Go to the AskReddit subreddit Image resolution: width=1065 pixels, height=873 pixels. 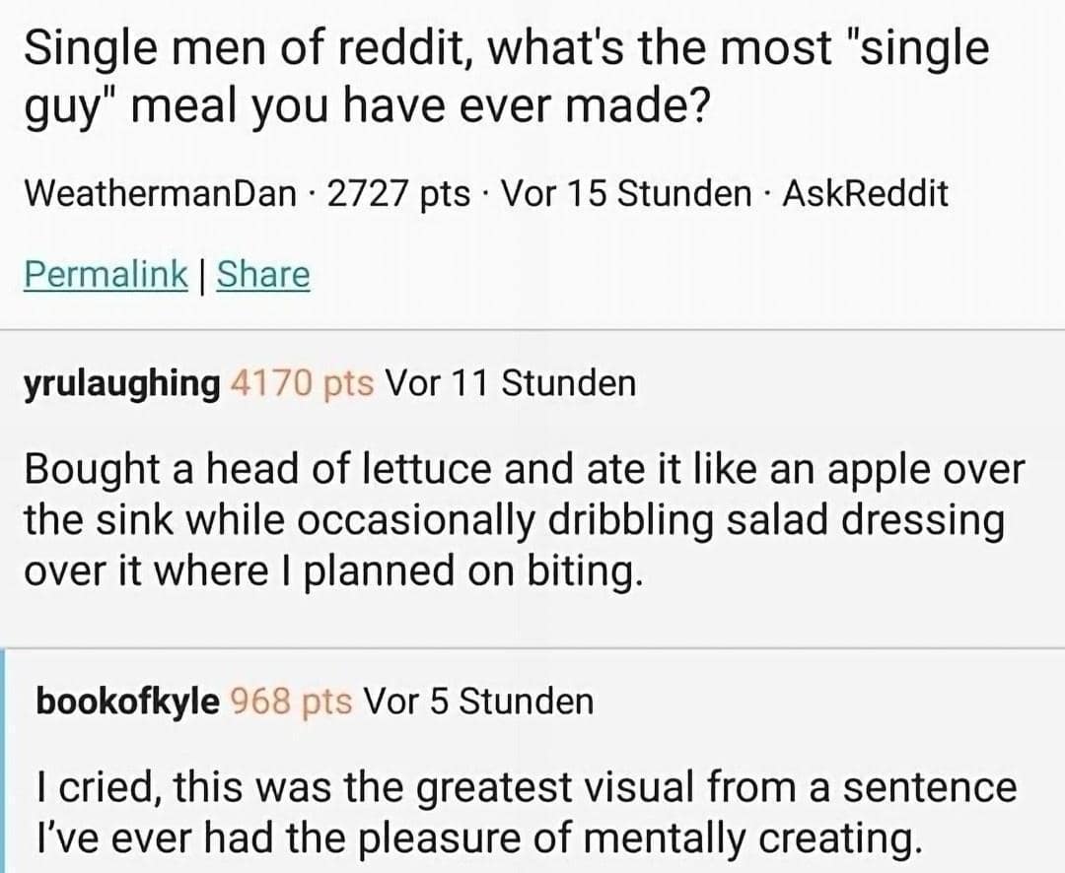coord(864,193)
